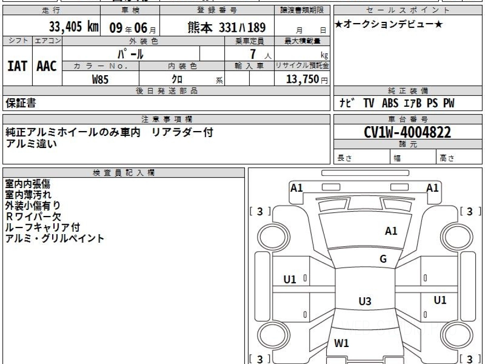Click the W1 mark on the rear gate
Screen dimensions: 485x364
pyautogui.click(x=342, y=343)
